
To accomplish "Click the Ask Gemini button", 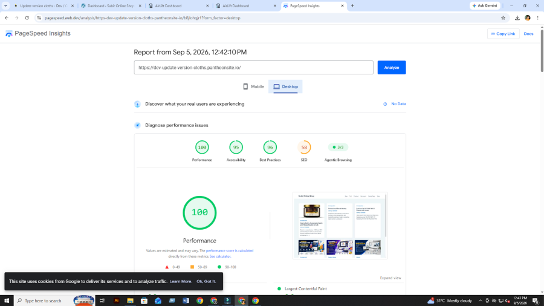I will click(x=485, y=5).
